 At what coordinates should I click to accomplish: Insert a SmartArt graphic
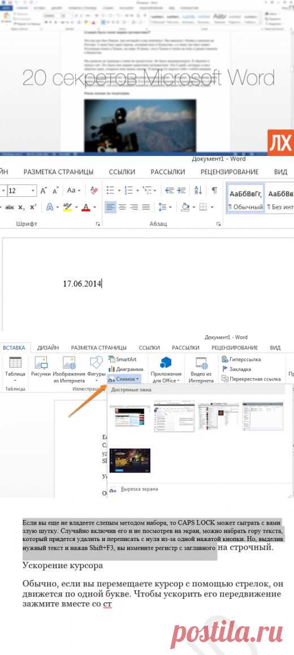tap(123, 359)
